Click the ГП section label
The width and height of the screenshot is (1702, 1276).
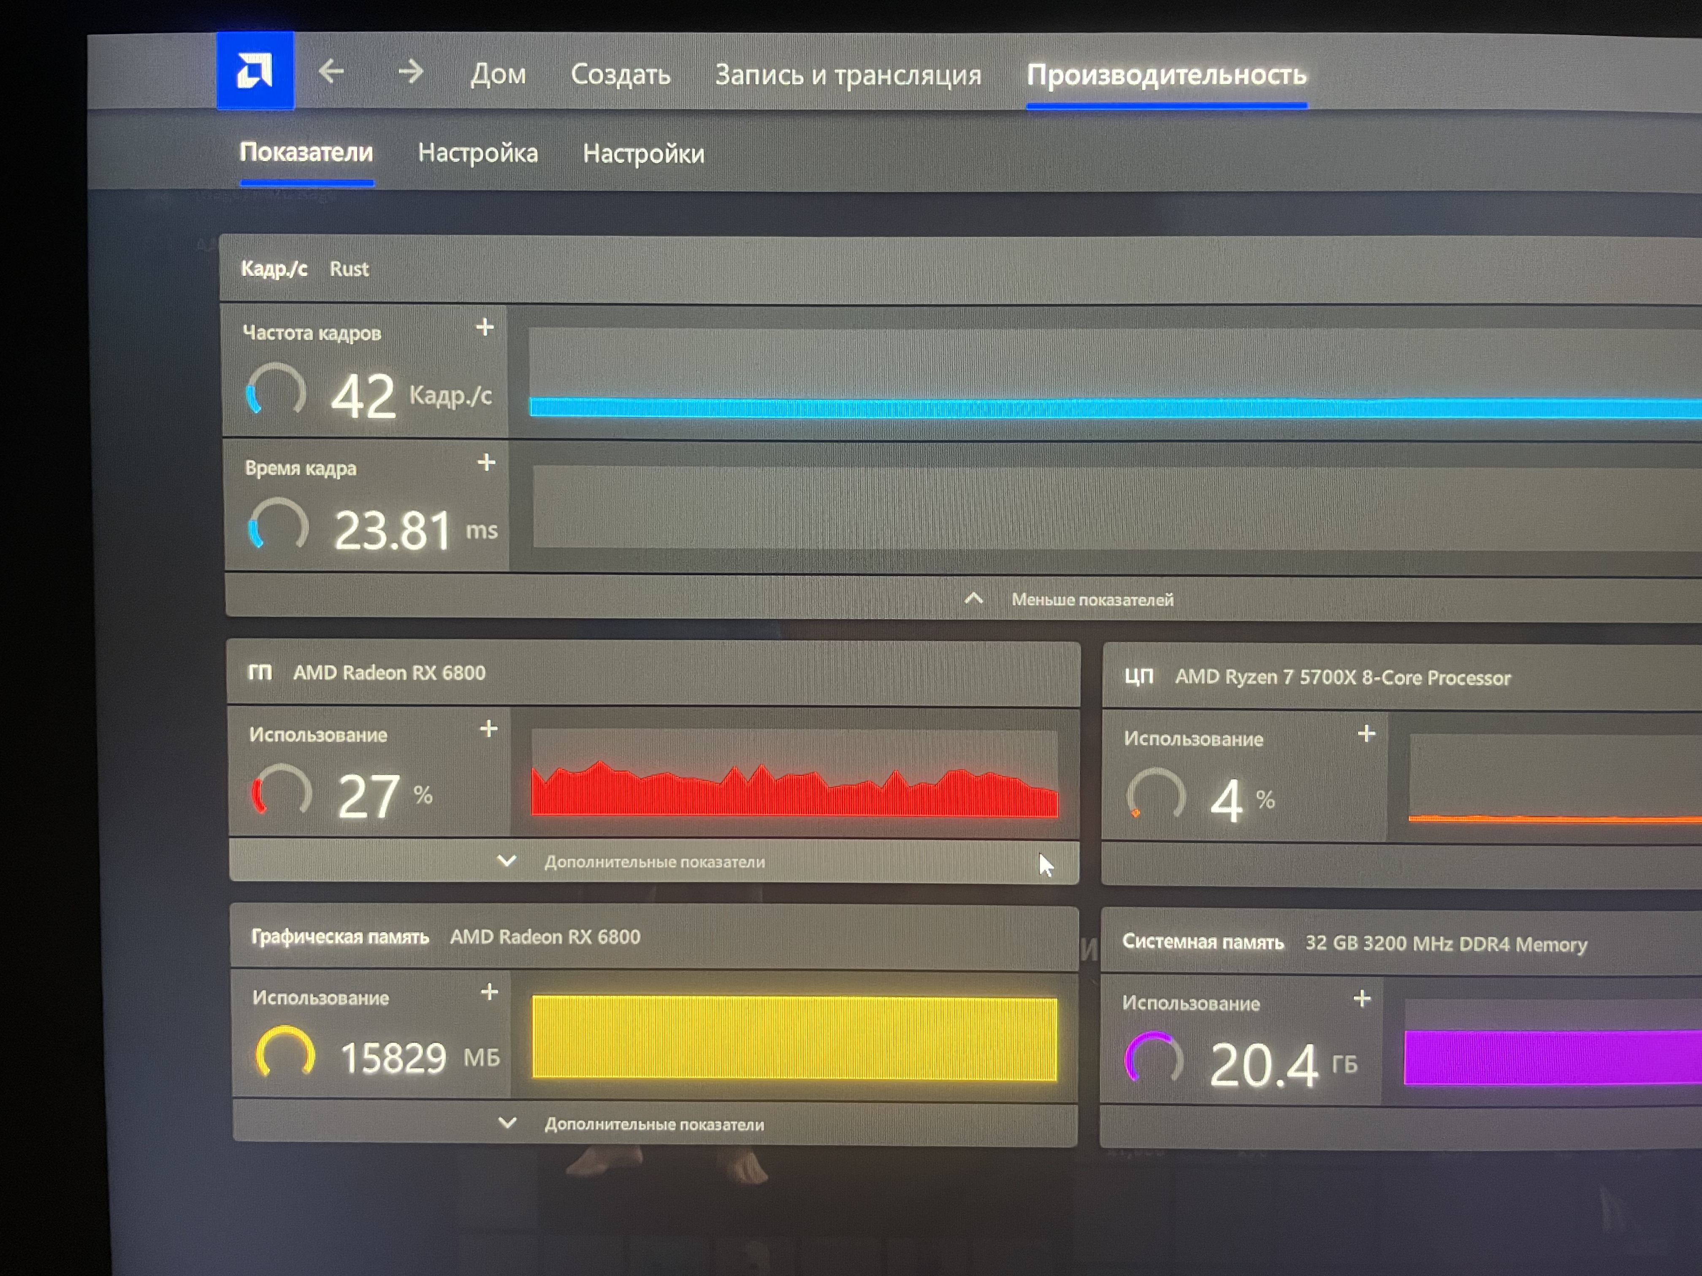(x=259, y=672)
